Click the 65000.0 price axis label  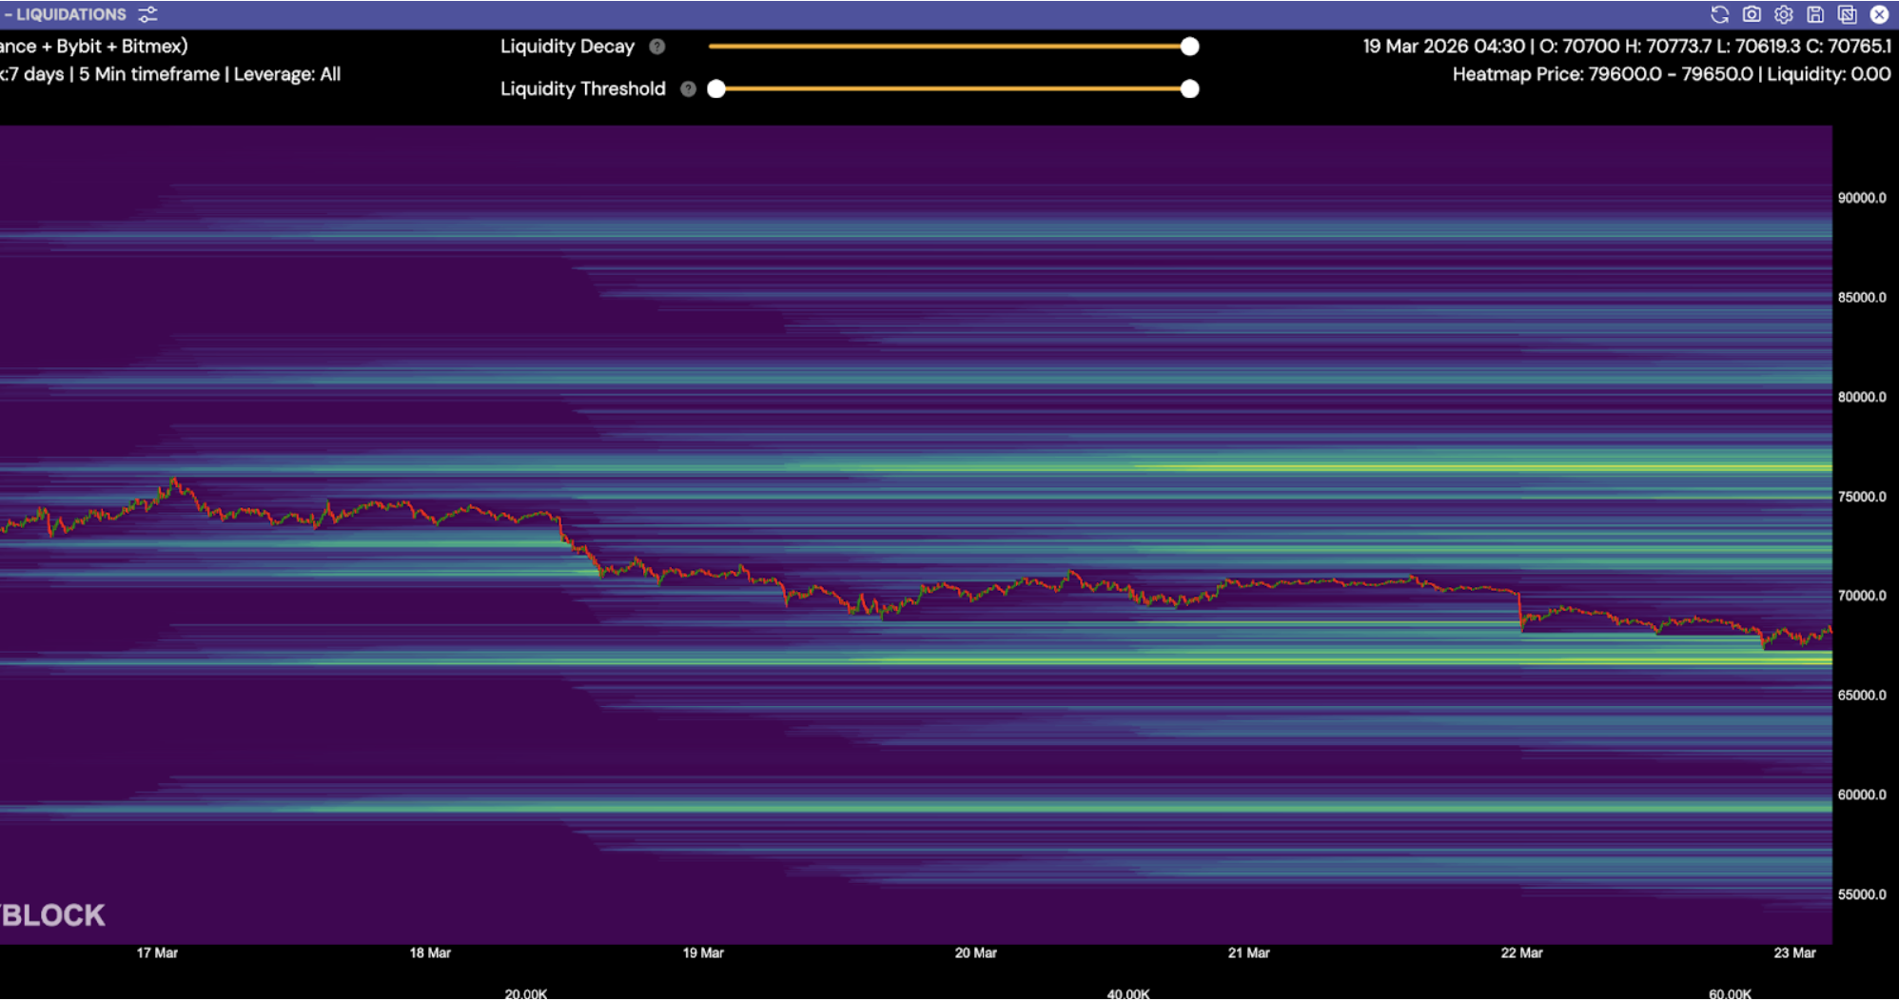point(1862,696)
